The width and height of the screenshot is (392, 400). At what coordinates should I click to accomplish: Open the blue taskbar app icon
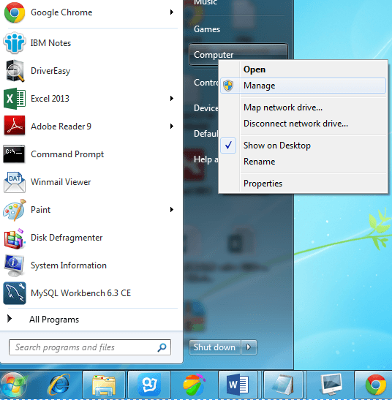(149, 385)
